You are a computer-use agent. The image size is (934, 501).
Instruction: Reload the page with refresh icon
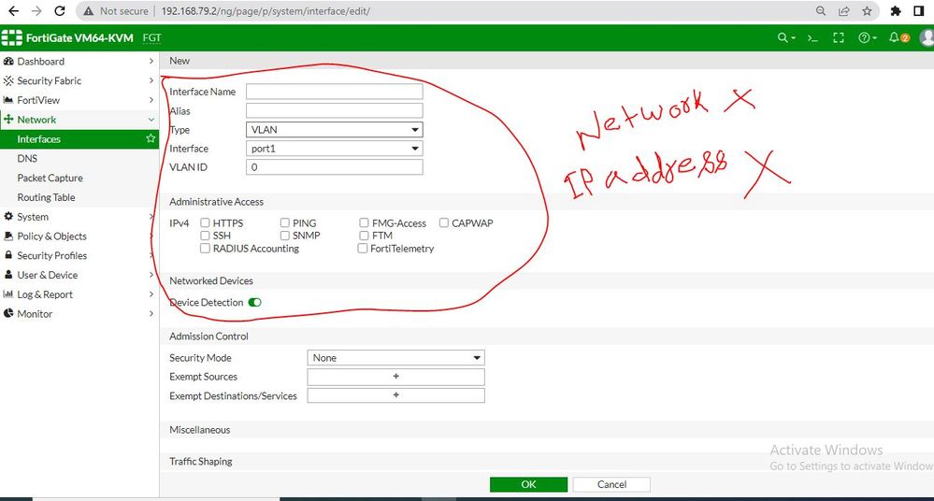click(x=60, y=10)
